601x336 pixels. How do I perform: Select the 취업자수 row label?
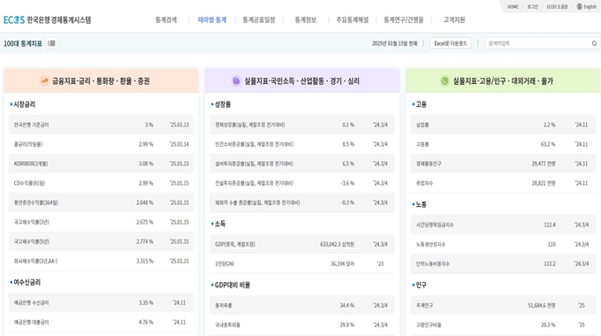425,183
